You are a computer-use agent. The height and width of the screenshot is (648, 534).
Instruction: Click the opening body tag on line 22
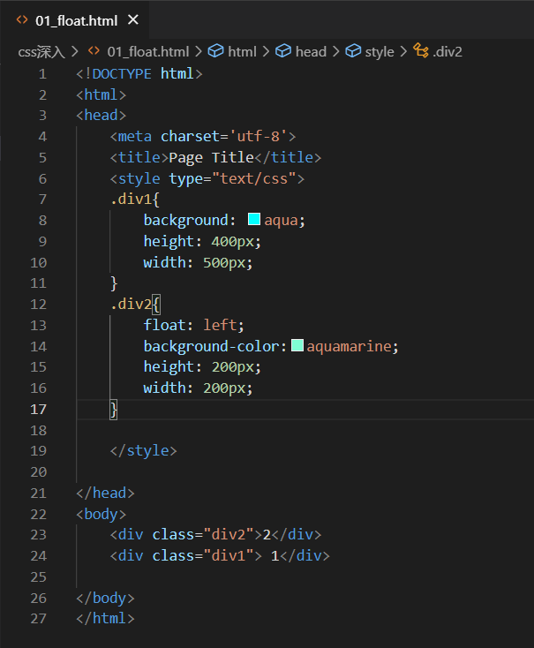coord(101,515)
